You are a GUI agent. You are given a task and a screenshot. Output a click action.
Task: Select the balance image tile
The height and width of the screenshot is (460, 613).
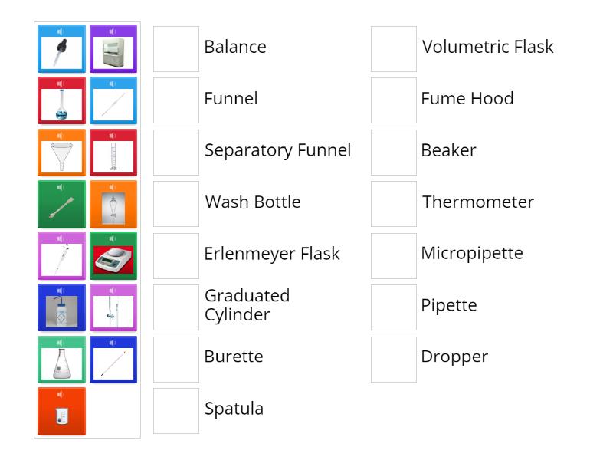point(113,255)
